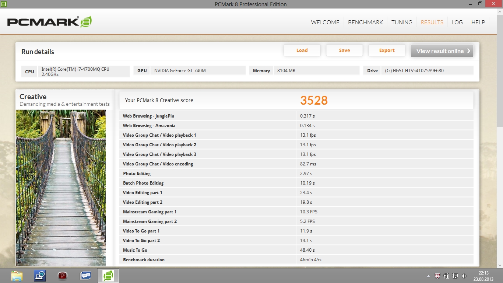Click the Creative section heading

pyautogui.click(x=33, y=97)
